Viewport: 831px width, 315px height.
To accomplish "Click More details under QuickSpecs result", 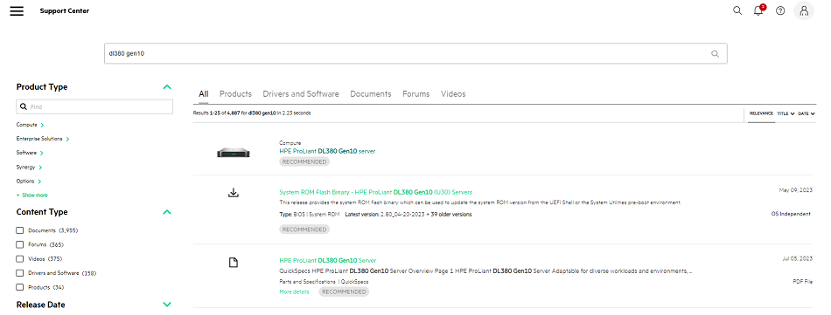I will (294, 291).
